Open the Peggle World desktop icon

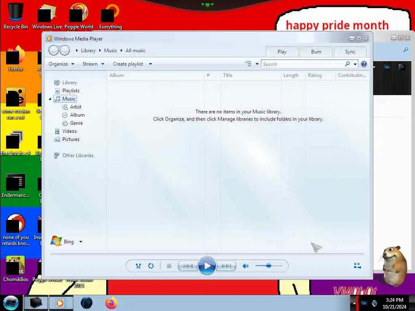(x=79, y=15)
